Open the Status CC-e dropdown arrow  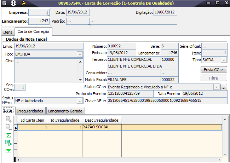point(216,87)
